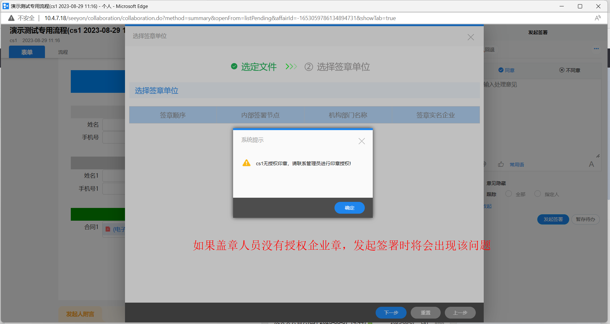This screenshot has height=324, width=610.
Task: Click the 签章实名企业 column header
Action: coord(436,115)
